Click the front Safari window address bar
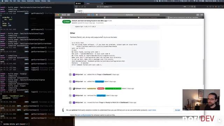The image size is (224, 126). tap(129, 15)
